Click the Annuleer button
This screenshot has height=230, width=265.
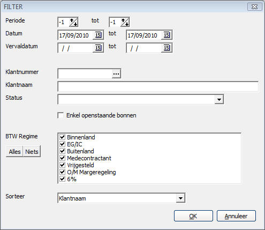236,216
